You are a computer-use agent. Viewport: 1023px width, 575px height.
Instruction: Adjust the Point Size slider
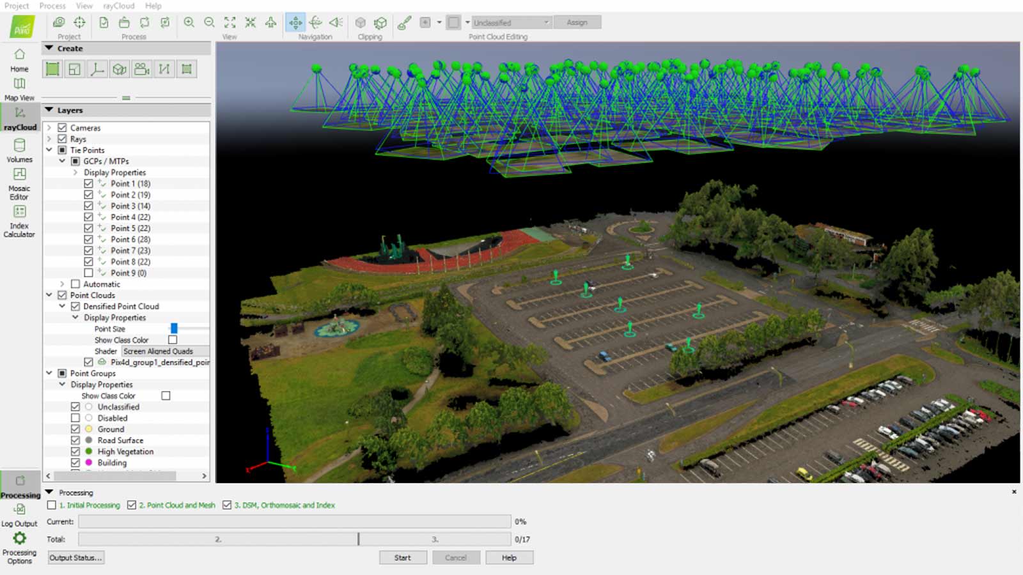click(x=174, y=328)
